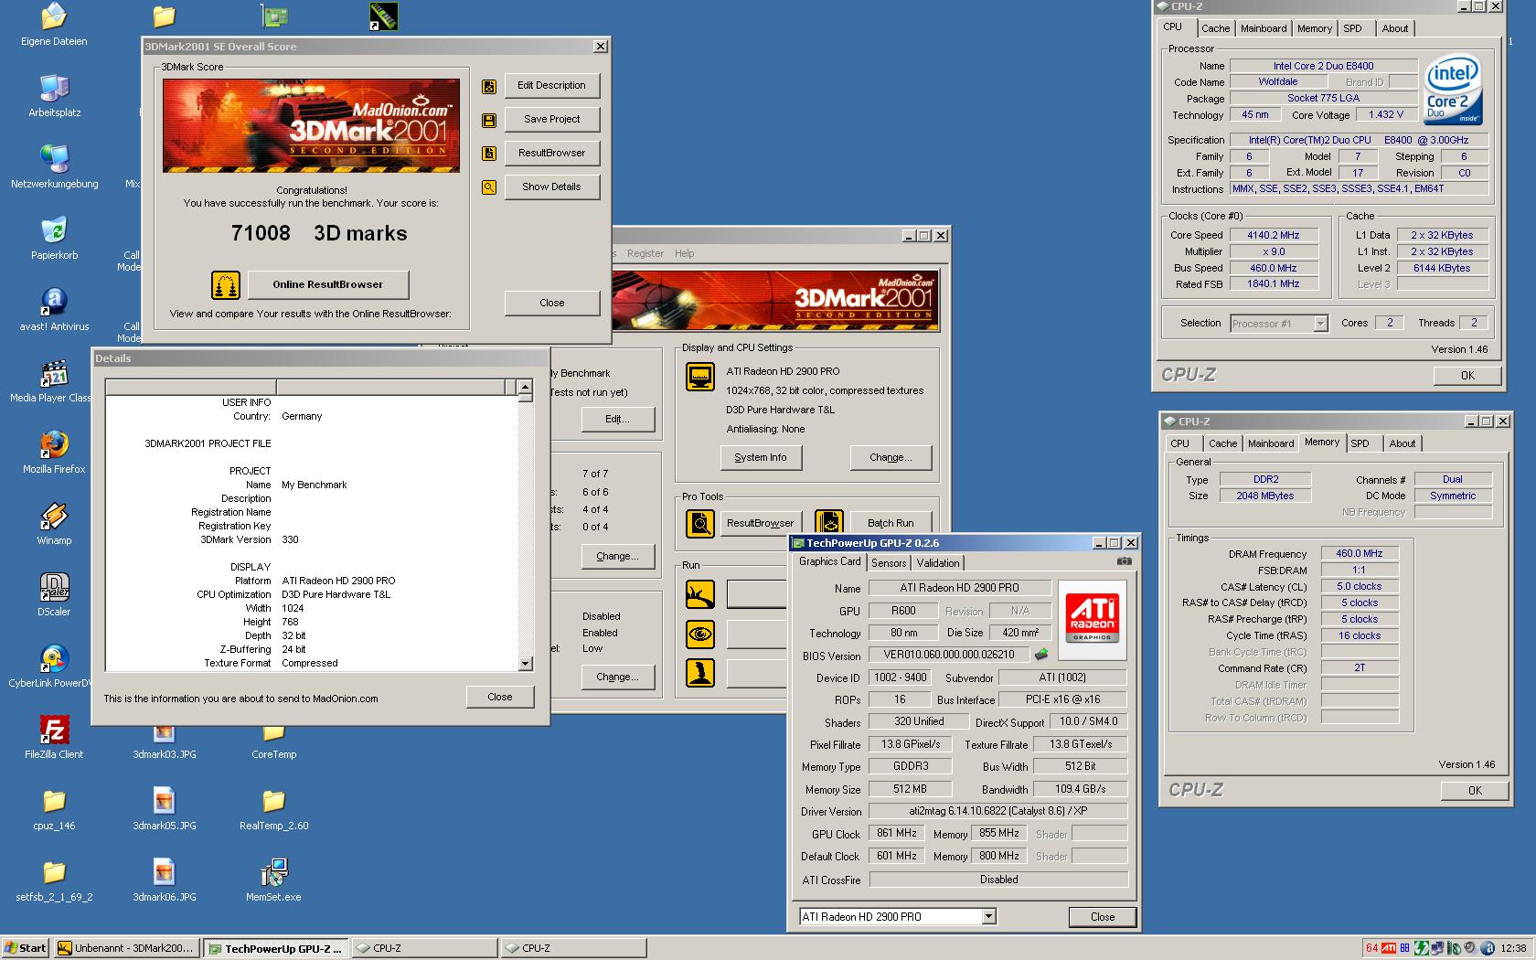Click the Batch Run button
The width and height of the screenshot is (1536, 960).
[x=891, y=524]
